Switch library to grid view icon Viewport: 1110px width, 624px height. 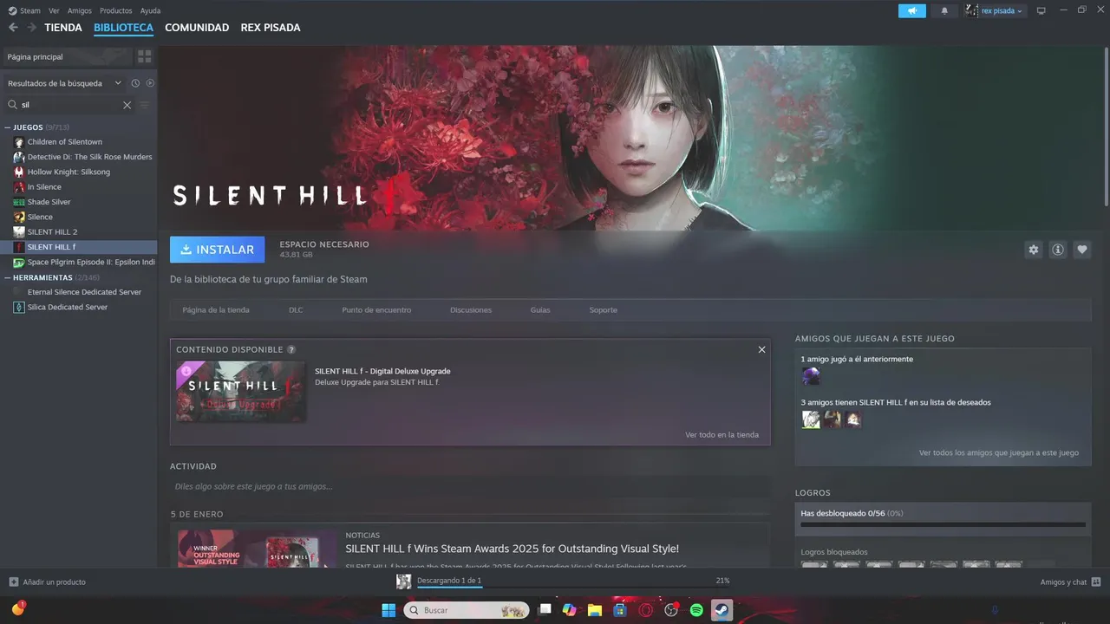click(145, 56)
